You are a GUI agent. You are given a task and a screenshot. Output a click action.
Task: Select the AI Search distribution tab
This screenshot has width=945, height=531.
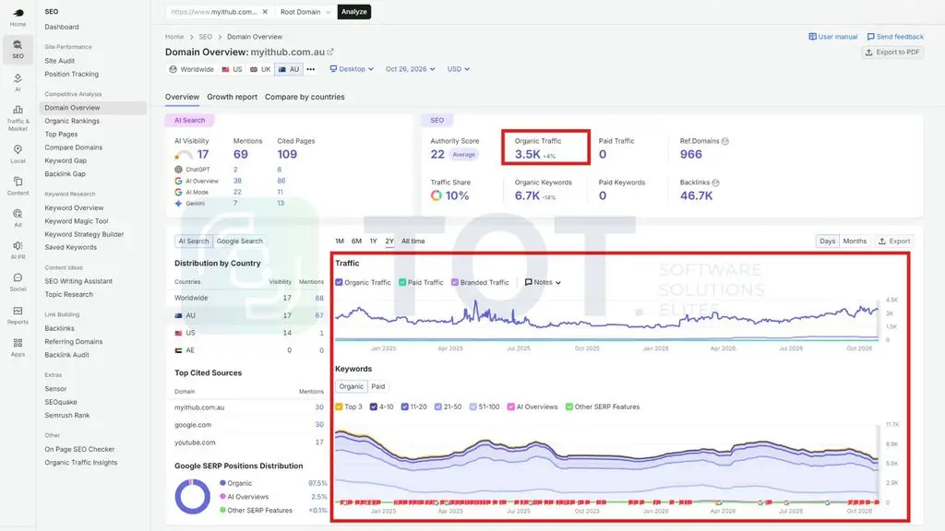coord(194,241)
